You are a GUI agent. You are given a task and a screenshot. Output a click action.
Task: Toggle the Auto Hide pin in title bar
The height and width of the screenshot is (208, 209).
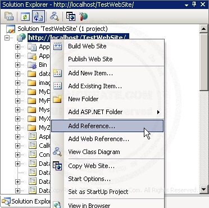click(194, 4)
